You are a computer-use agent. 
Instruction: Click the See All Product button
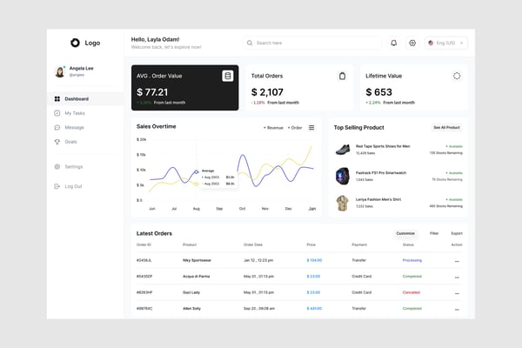(x=446, y=128)
